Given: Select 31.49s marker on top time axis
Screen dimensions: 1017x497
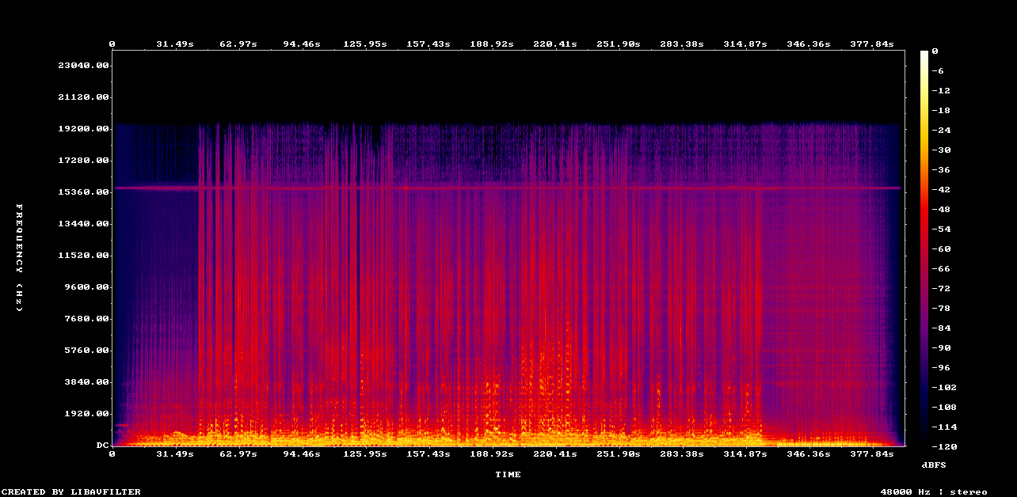Looking at the screenshot, I should pos(174,44).
